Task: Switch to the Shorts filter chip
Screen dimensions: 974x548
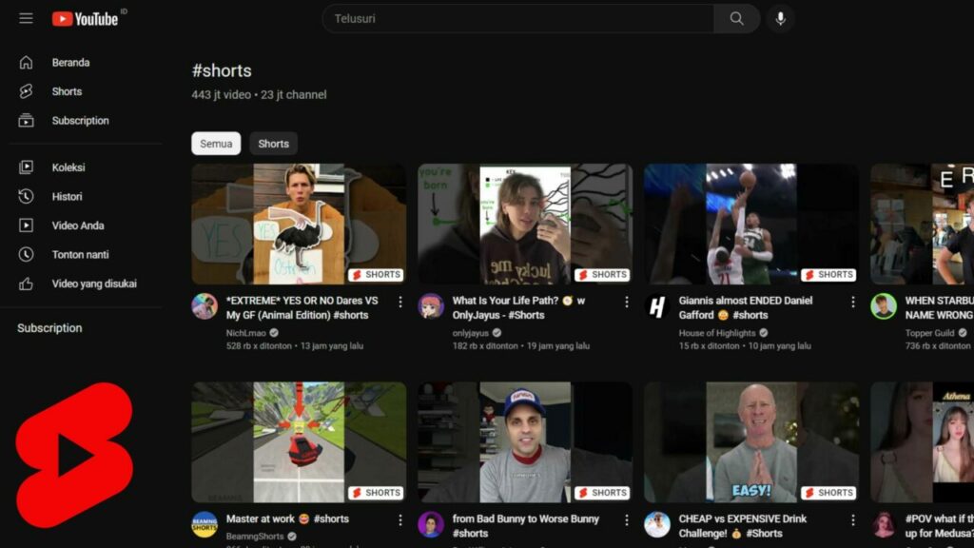Action: coord(273,143)
